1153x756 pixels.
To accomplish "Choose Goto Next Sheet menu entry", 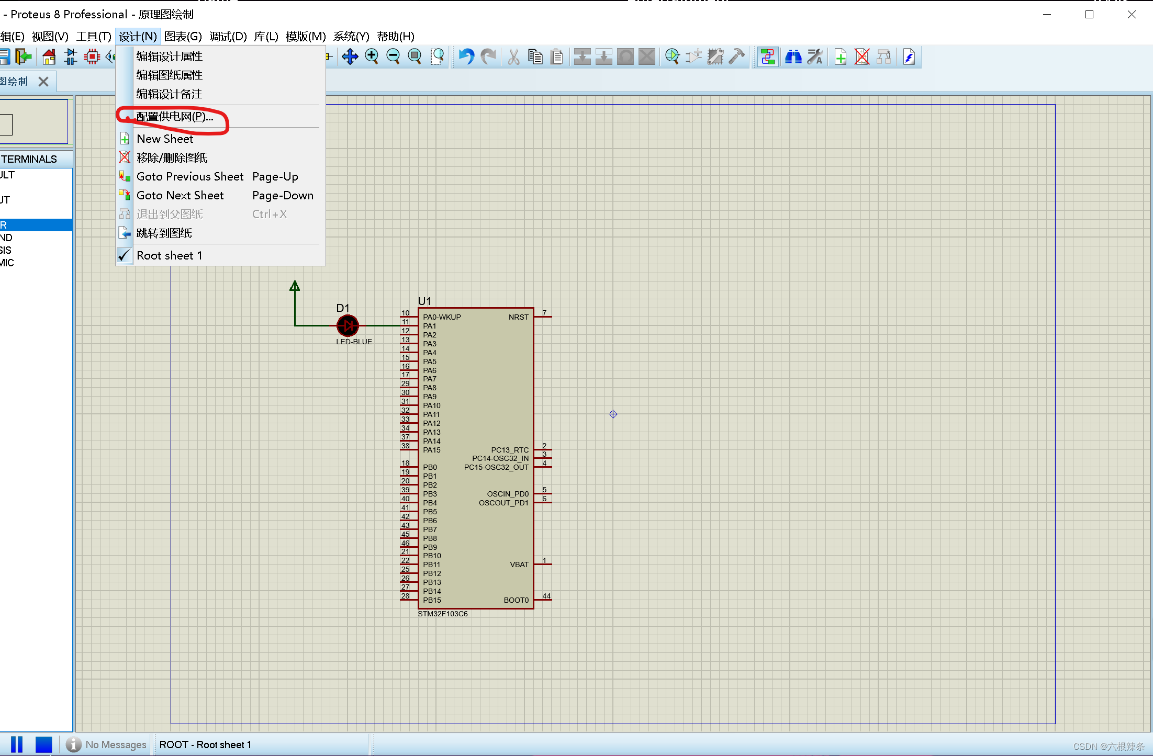I will click(181, 195).
